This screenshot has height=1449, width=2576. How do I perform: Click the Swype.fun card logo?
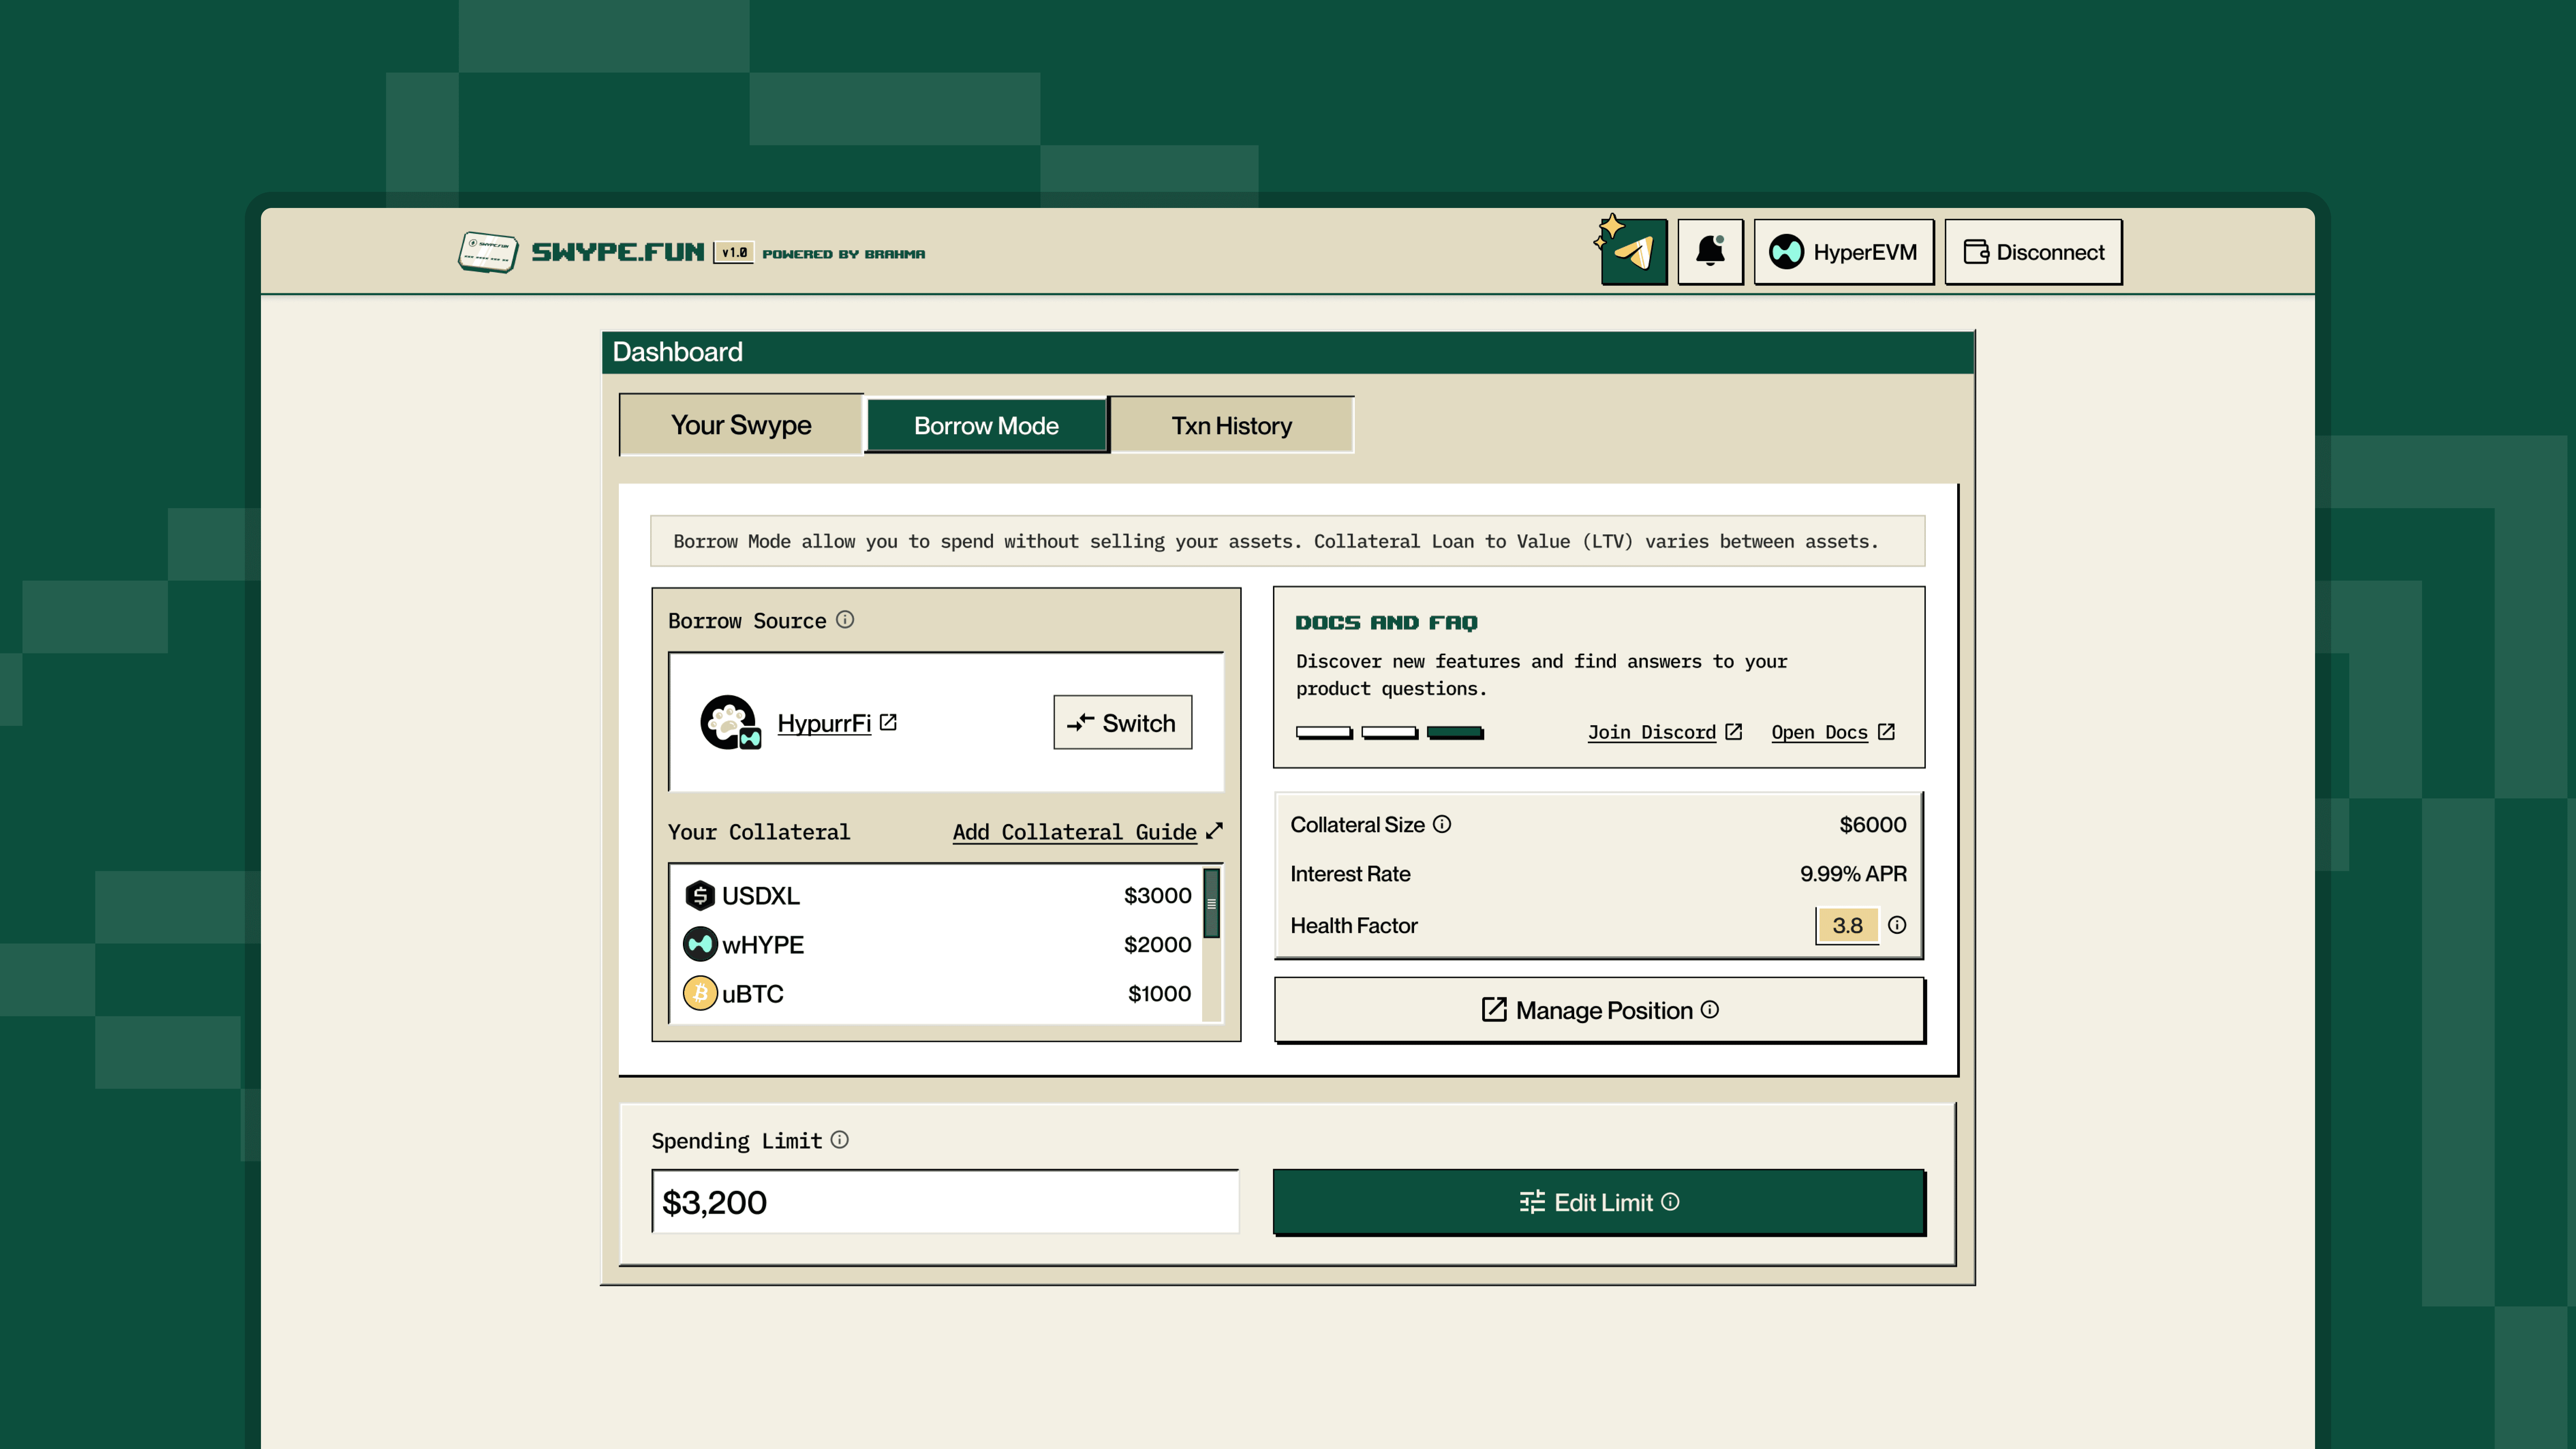point(488,252)
